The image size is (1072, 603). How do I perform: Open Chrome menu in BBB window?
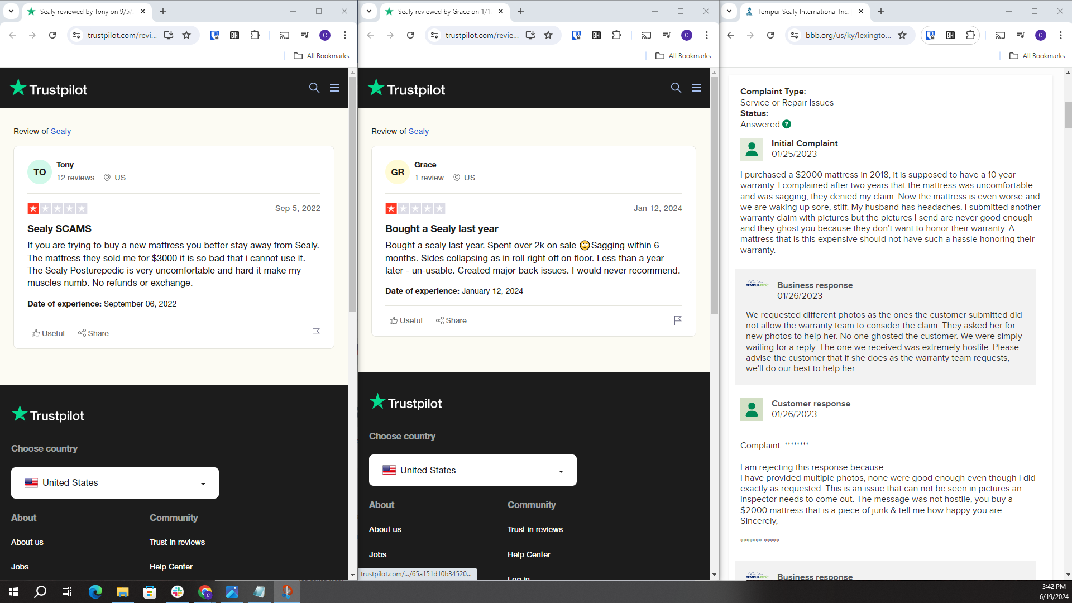click(x=1061, y=35)
